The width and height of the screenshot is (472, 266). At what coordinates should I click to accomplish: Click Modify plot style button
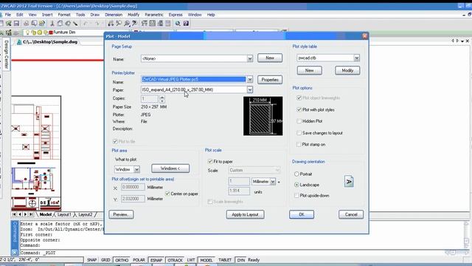click(347, 70)
